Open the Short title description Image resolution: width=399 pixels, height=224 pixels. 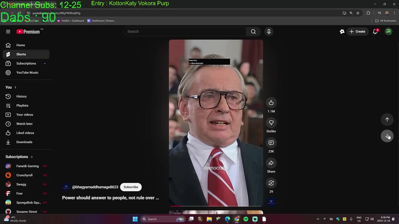tap(110, 198)
